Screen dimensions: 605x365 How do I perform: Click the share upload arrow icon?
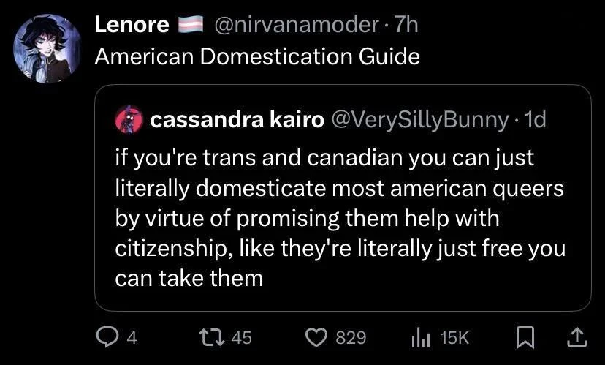(577, 336)
